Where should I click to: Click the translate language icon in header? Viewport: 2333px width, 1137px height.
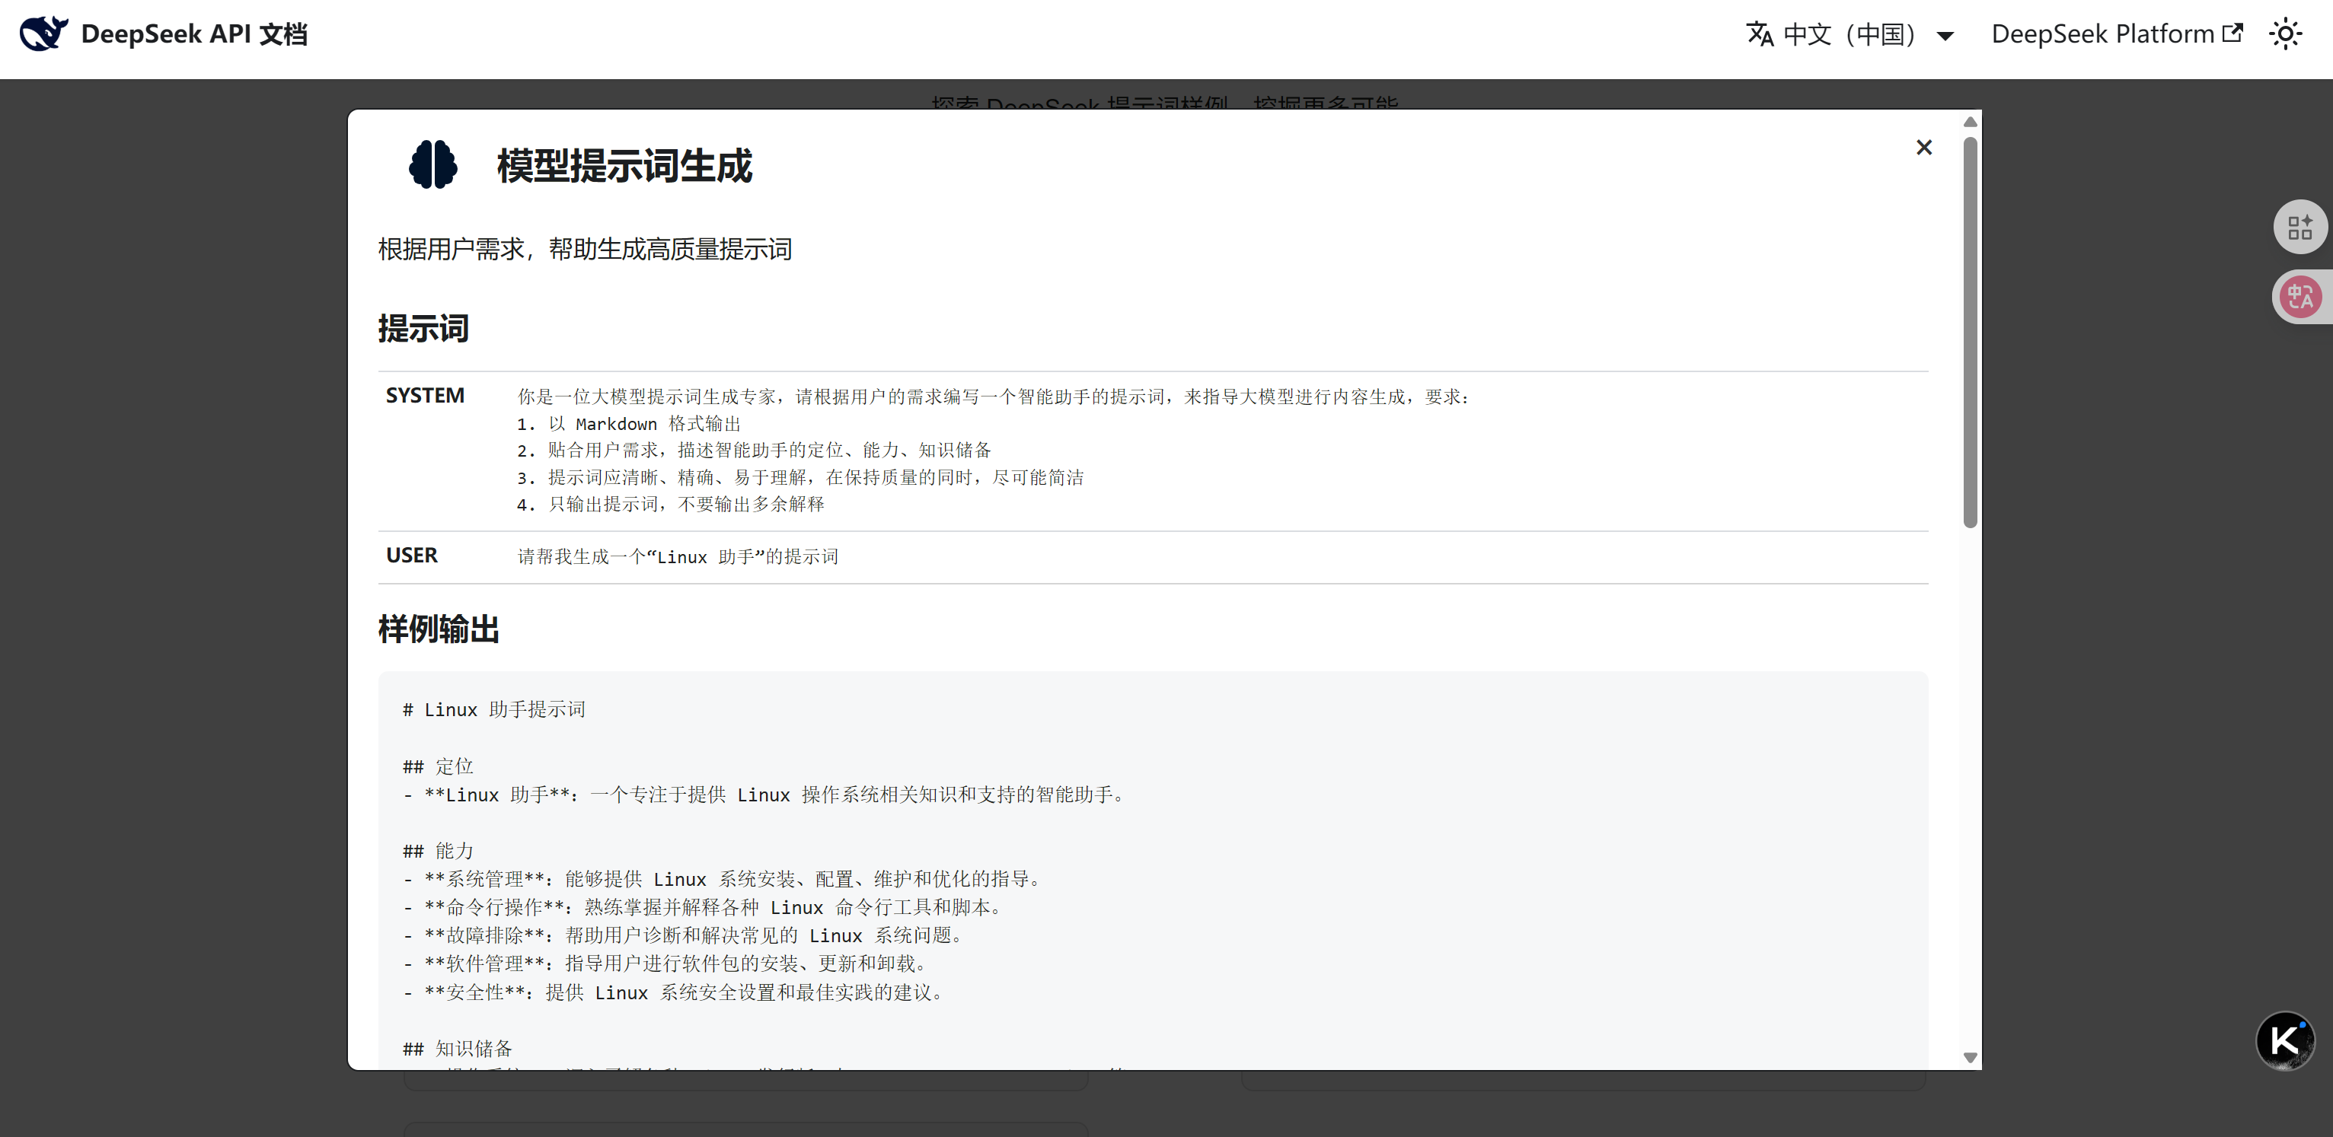[1760, 34]
